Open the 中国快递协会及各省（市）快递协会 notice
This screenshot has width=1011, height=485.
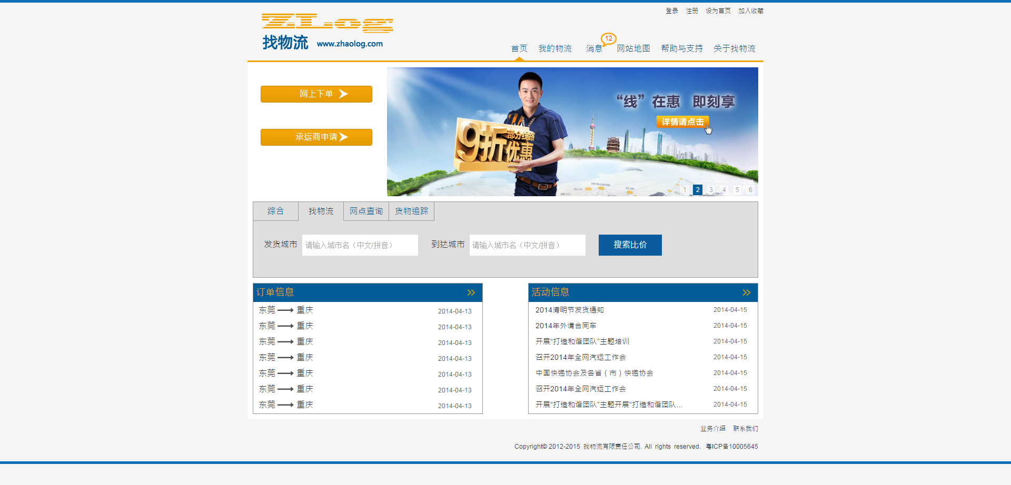coord(594,373)
